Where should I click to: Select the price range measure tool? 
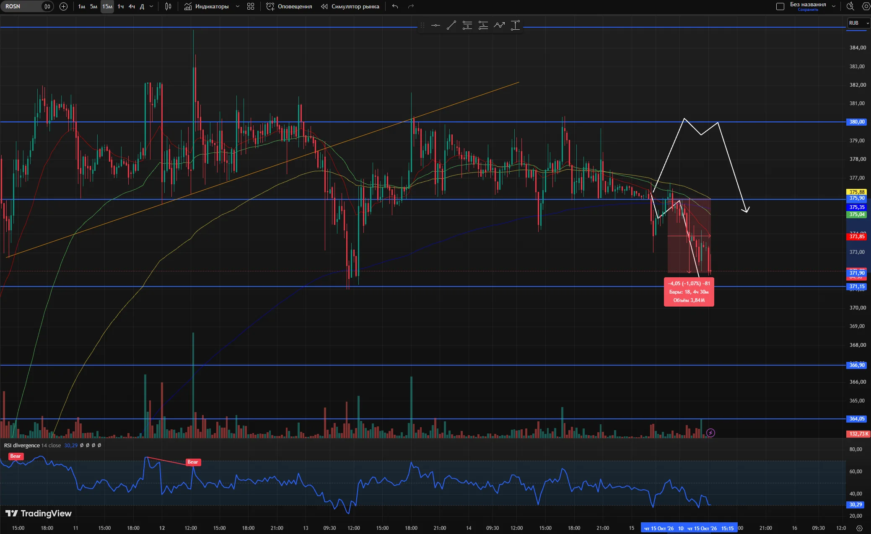click(x=515, y=26)
